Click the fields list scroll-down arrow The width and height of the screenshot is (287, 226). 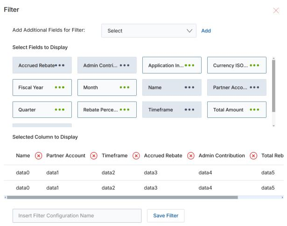tap(273, 126)
